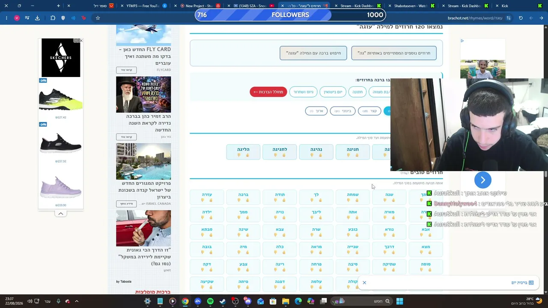Open File Explorer from the taskbar
This screenshot has width=548, height=308.
pos(286,301)
